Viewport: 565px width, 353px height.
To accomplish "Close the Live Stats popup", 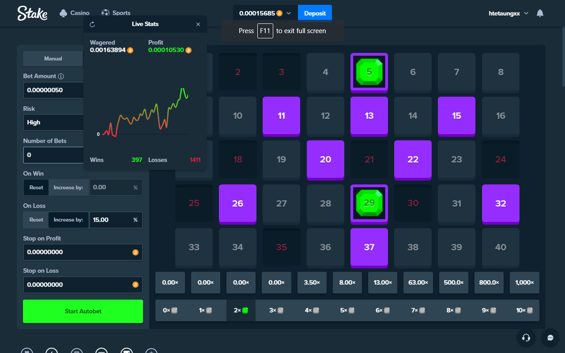I will pos(198,24).
